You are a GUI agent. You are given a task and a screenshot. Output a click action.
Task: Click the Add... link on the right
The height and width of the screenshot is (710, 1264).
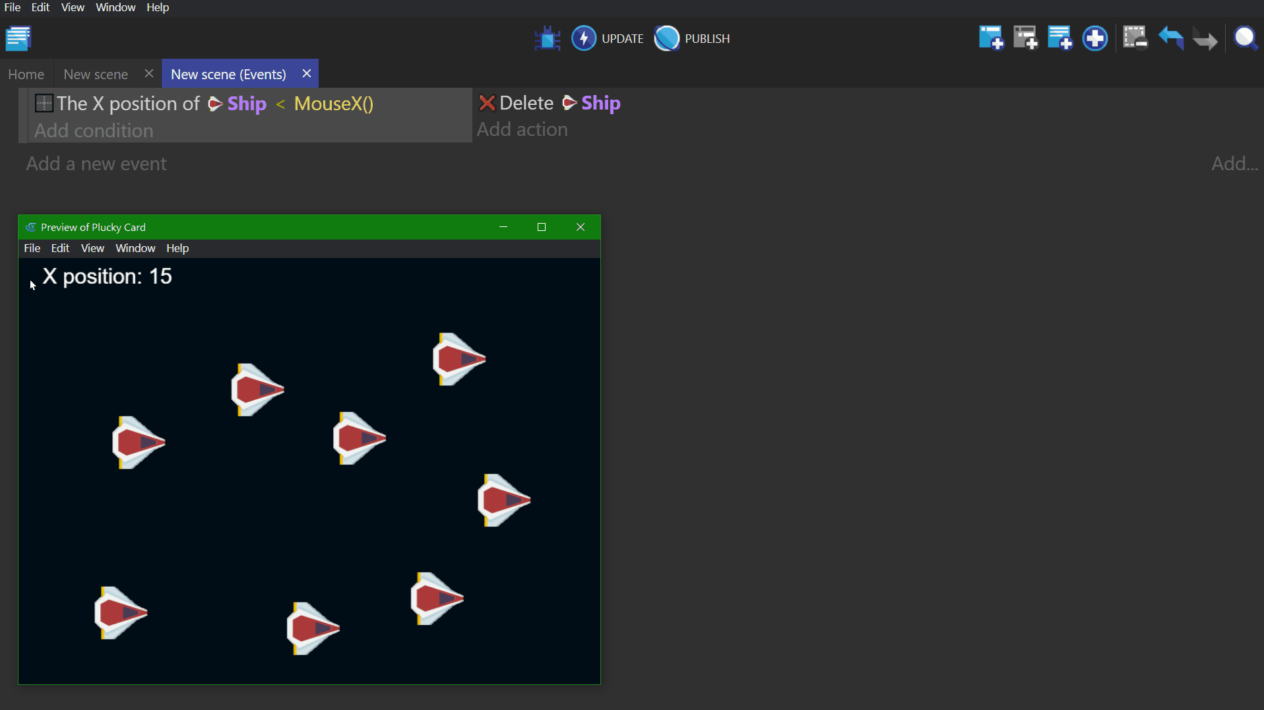[1234, 164]
